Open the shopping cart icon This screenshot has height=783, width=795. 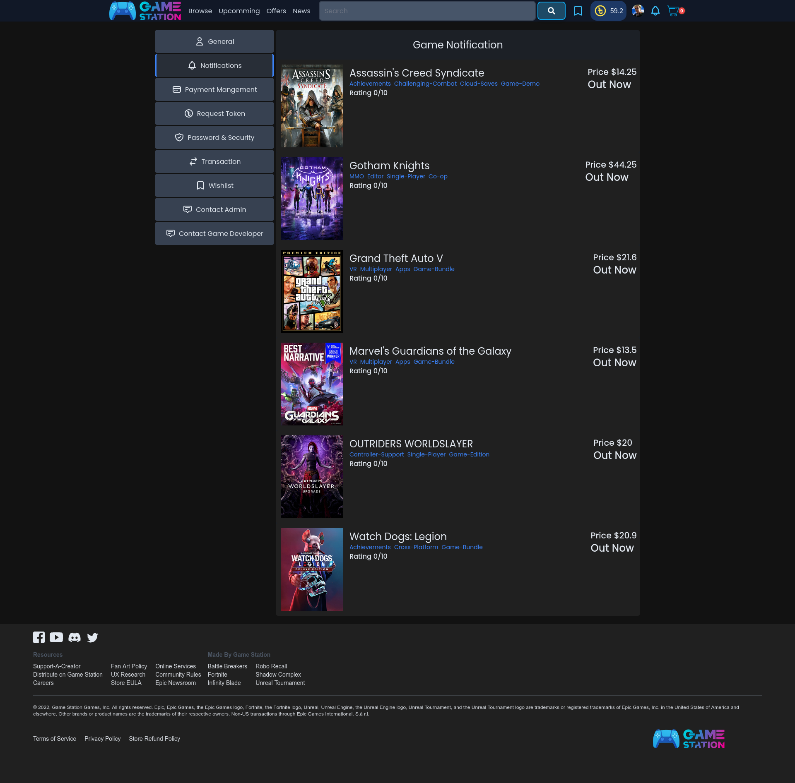coord(673,11)
